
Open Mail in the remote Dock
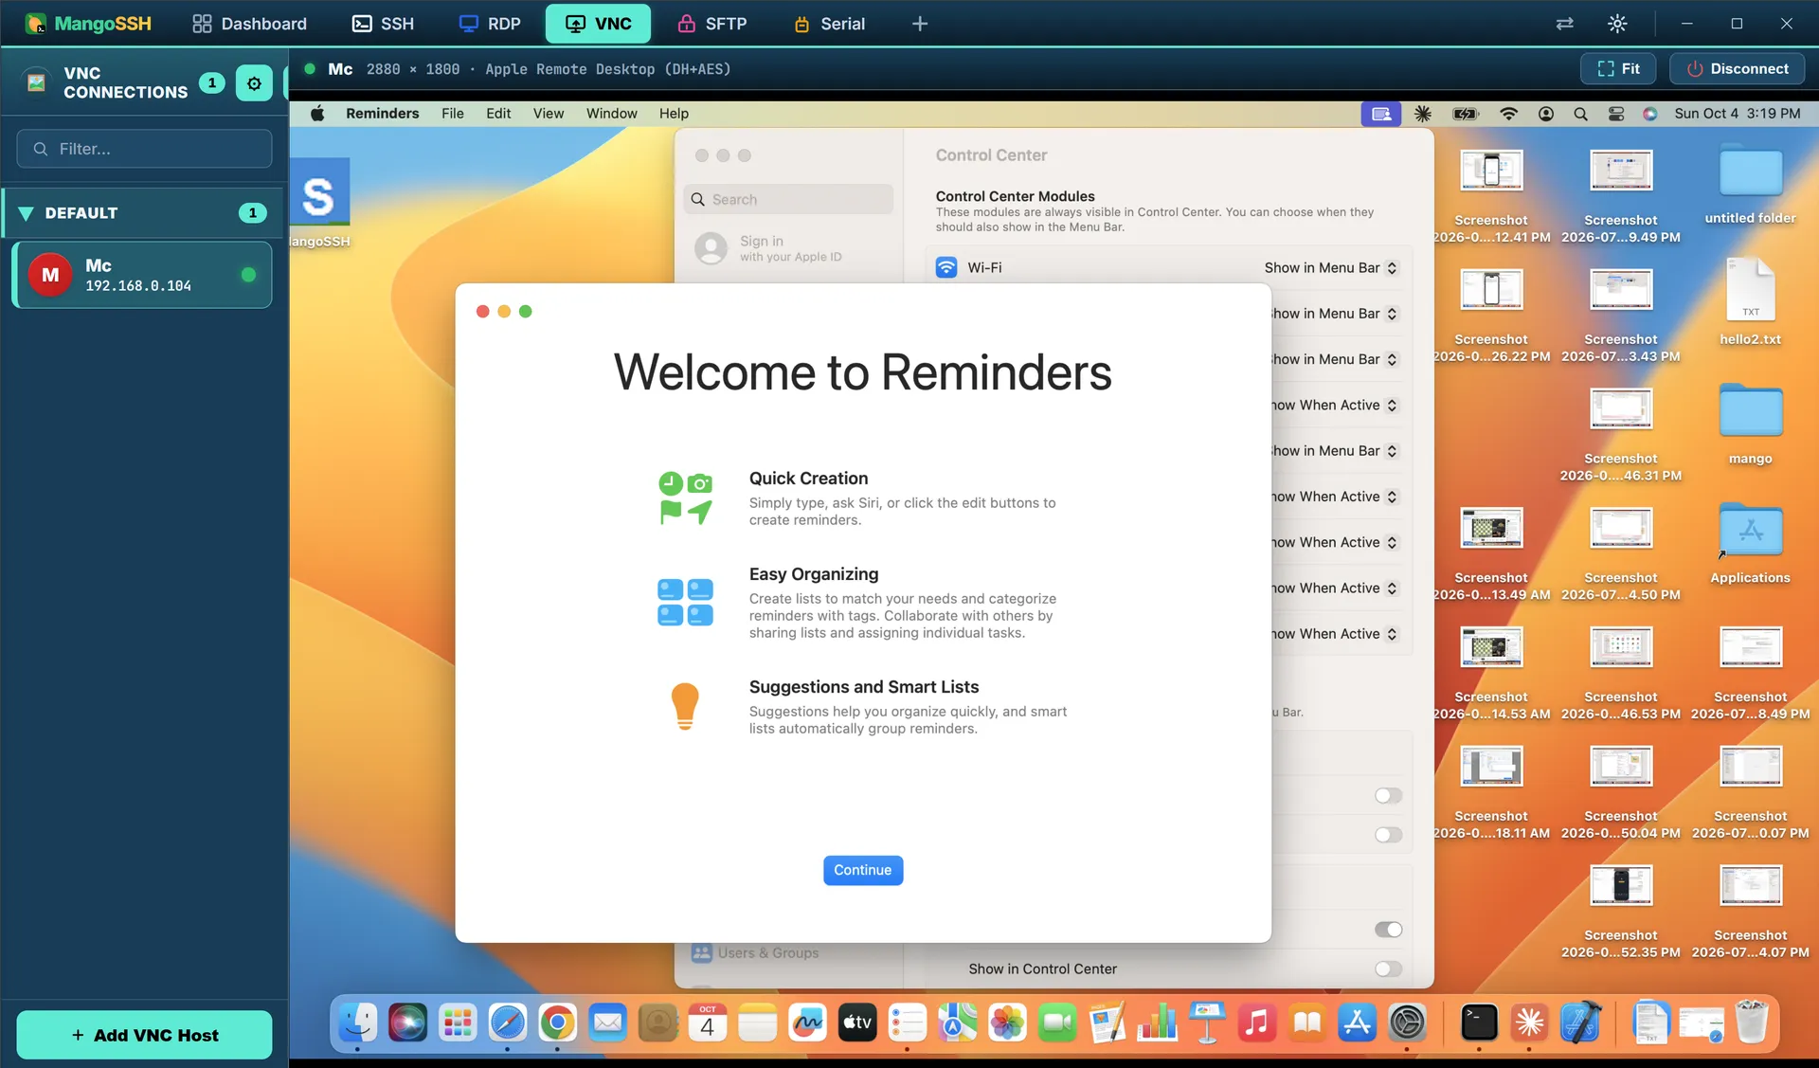[x=607, y=1023]
